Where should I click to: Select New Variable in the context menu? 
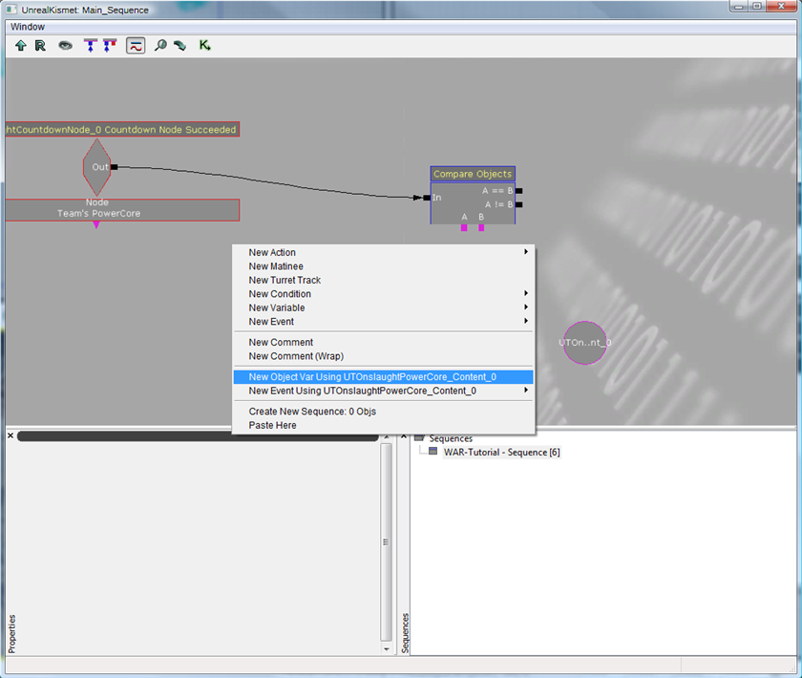pyautogui.click(x=384, y=307)
